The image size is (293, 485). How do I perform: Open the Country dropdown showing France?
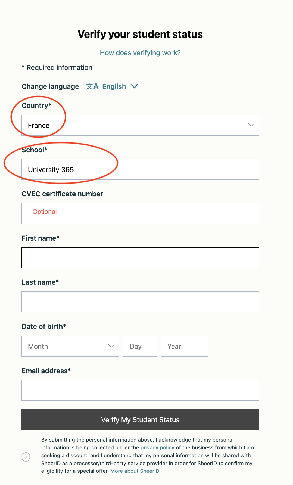point(140,125)
